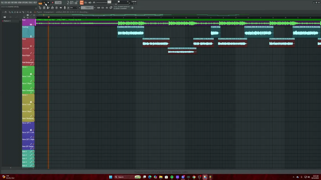Viewport: 321px width, 180px height.
Task: Select the Beat track header
Action: (28, 22)
